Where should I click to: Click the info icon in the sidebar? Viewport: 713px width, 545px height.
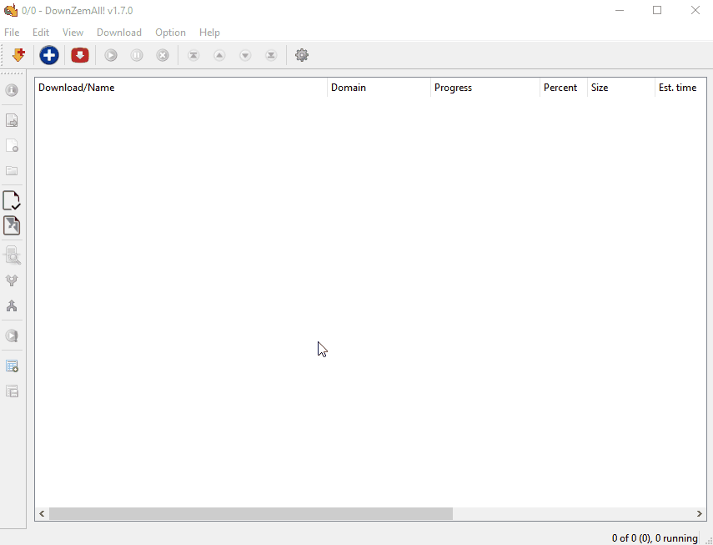[x=12, y=90]
